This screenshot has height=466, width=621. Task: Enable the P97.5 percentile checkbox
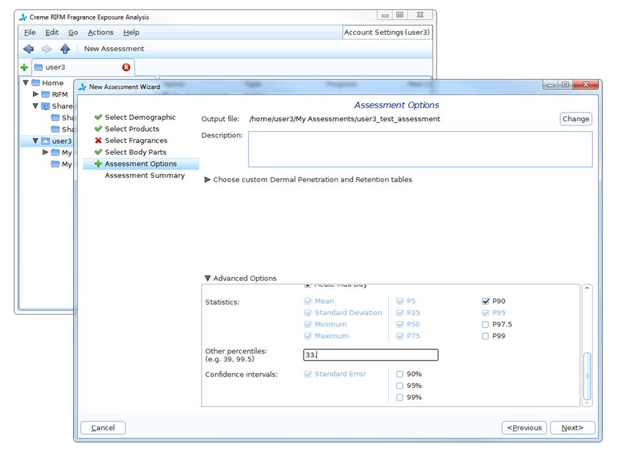[486, 324]
